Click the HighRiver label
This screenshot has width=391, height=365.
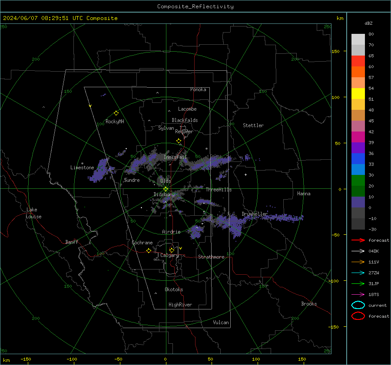[x=180, y=305]
